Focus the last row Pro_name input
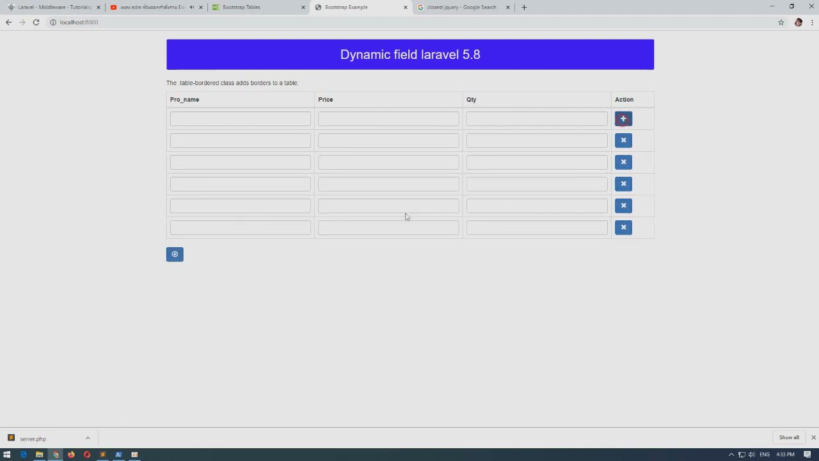This screenshot has width=819, height=461. coord(241,227)
